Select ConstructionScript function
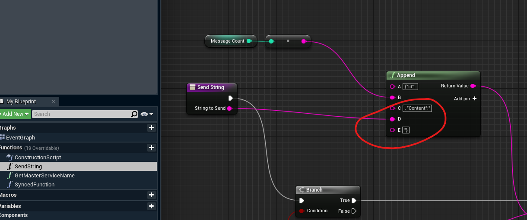Screen dimensions: 527x220 (x=38, y=158)
